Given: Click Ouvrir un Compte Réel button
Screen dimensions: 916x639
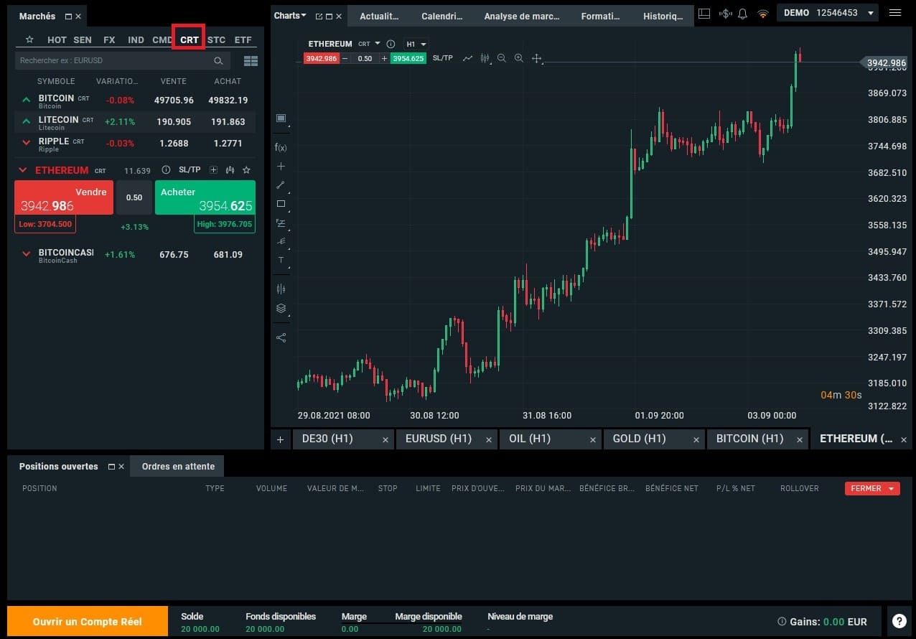Looking at the screenshot, I should [88, 622].
